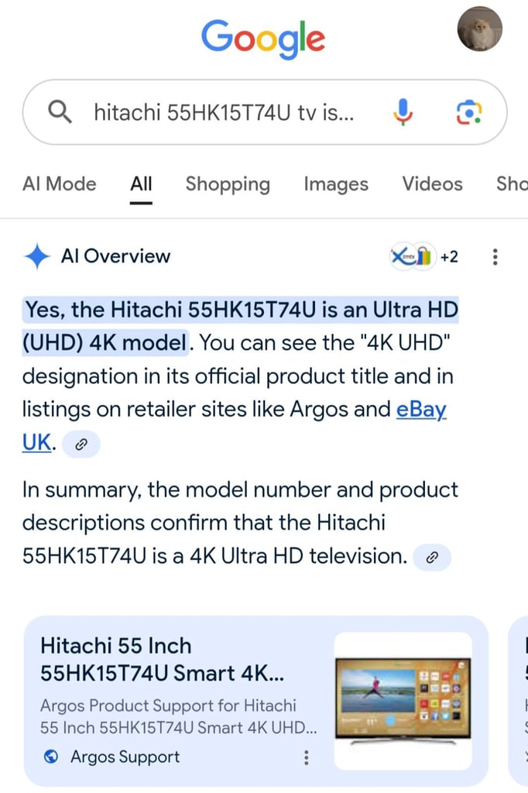The height and width of the screenshot is (793, 528).
Task: Open the Shopping tab
Action: tap(228, 184)
